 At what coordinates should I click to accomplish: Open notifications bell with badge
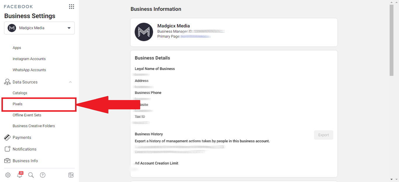pyautogui.click(x=20, y=175)
